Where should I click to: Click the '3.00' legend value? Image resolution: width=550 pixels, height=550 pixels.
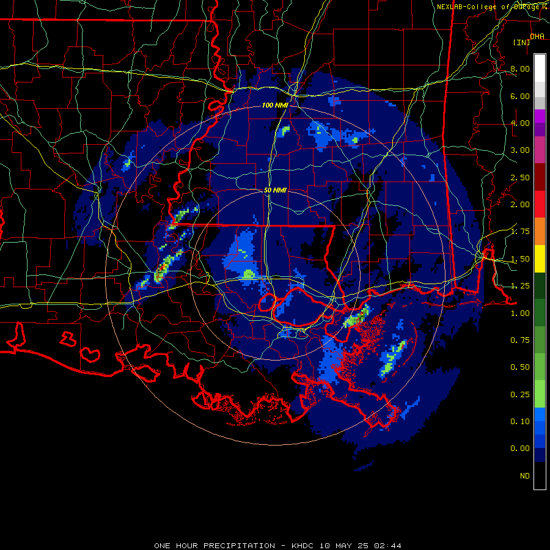click(520, 150)
